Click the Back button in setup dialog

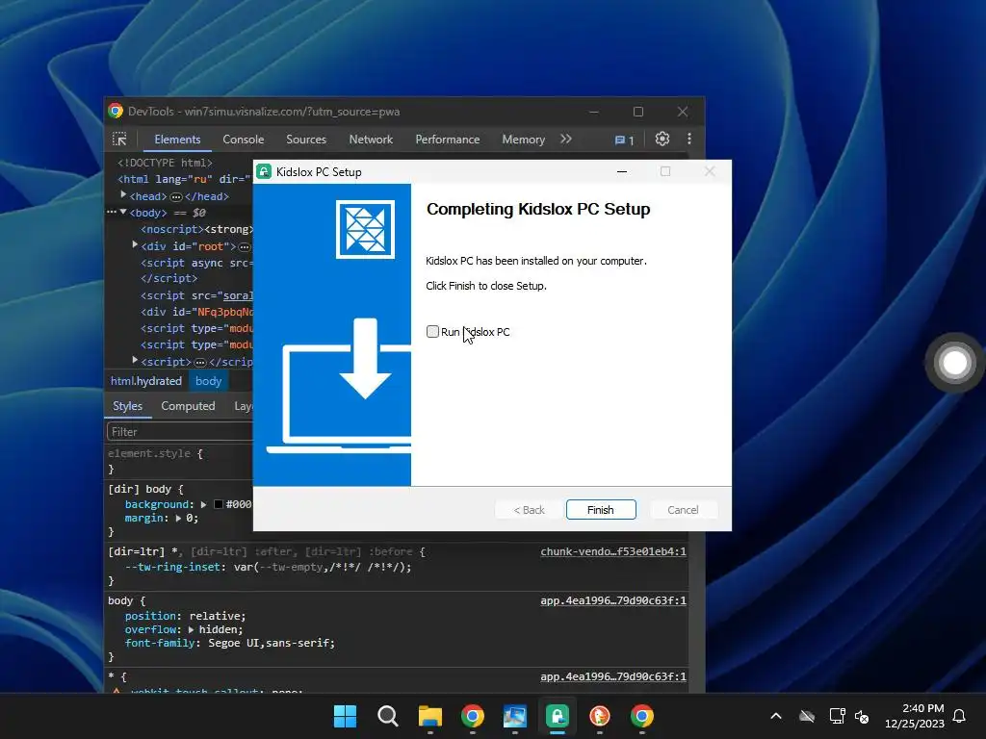(529, 510)
